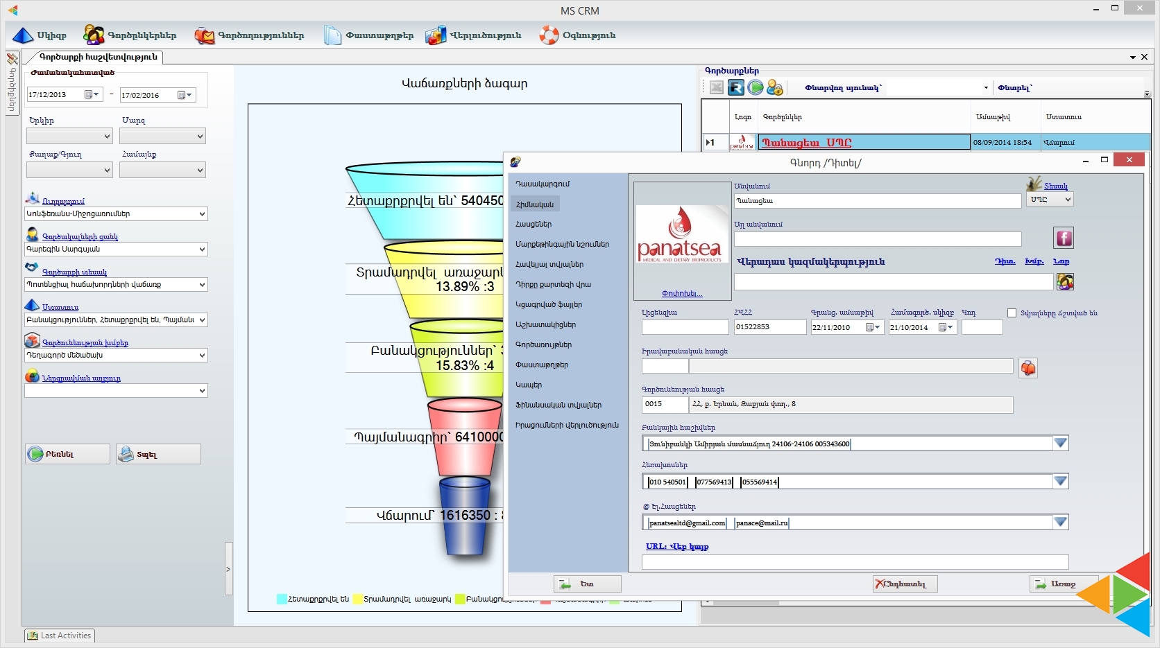Open the Երկիր dropdown
1160x648 pixels.
point(69,136)
